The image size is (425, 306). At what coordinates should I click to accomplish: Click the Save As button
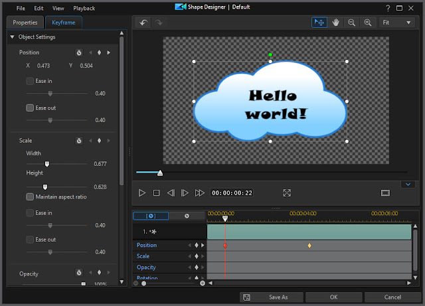[x=272, y=297]
